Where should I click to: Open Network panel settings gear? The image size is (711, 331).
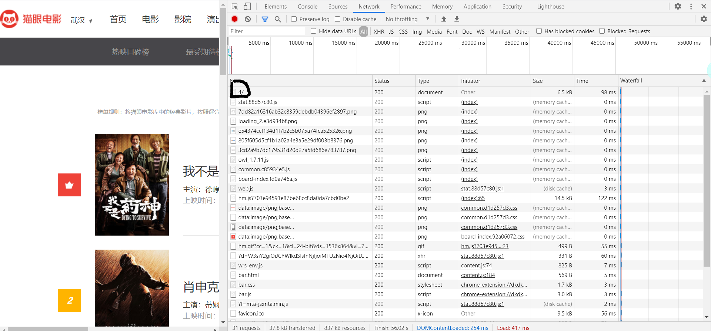[x=704, y=19]
